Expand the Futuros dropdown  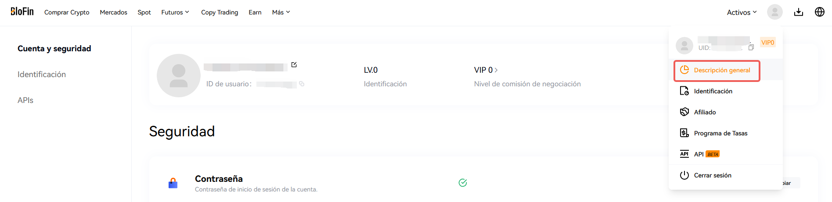[x=175, y=12]
